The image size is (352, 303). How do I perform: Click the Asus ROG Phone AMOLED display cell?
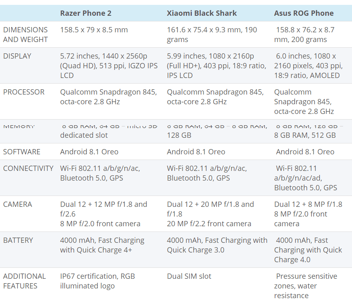[308, 65]
